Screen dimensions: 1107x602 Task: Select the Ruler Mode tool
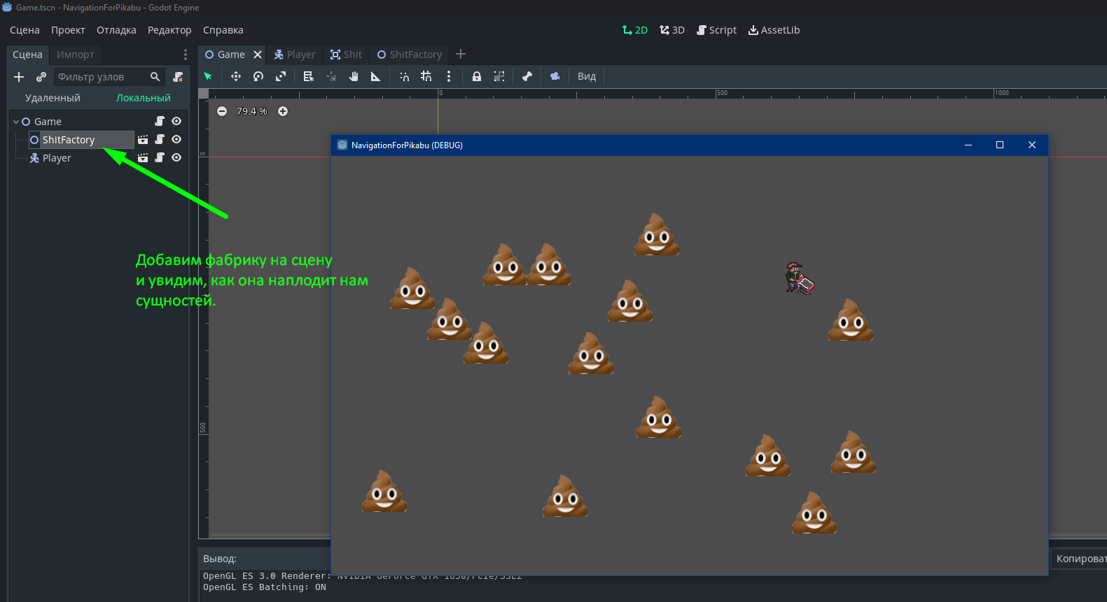[376, 76]
